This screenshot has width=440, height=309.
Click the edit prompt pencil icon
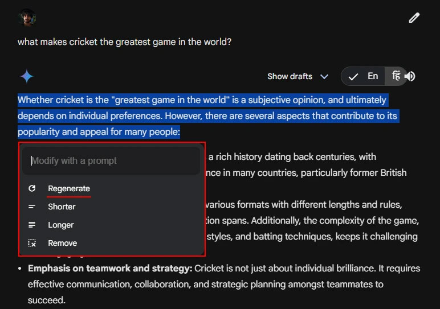pos(414,18)
